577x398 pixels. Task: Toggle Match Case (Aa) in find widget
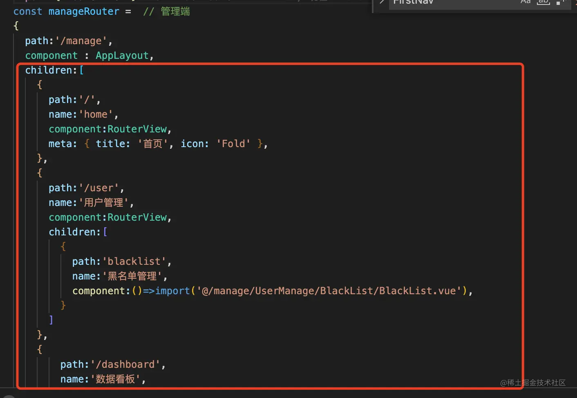pos(526,2)
